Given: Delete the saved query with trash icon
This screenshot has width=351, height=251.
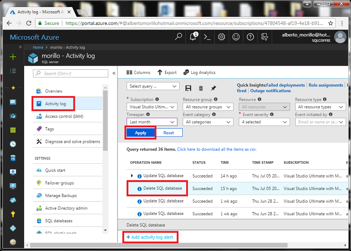Looking at the screenshot, I should click(201, 88).
